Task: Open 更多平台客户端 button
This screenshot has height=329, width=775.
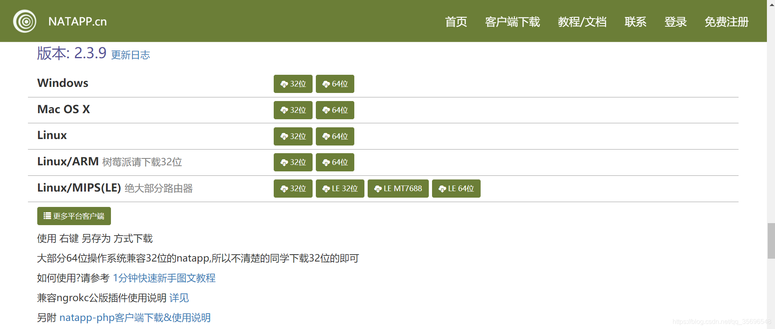Action: click(74, 216)
